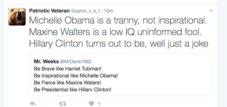227x107 pixels.
Task: View the like count number 1
Action: point(99,104)
